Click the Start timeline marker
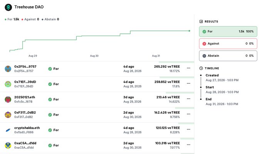This screenshot has width=262, height=154. (201, 87)
